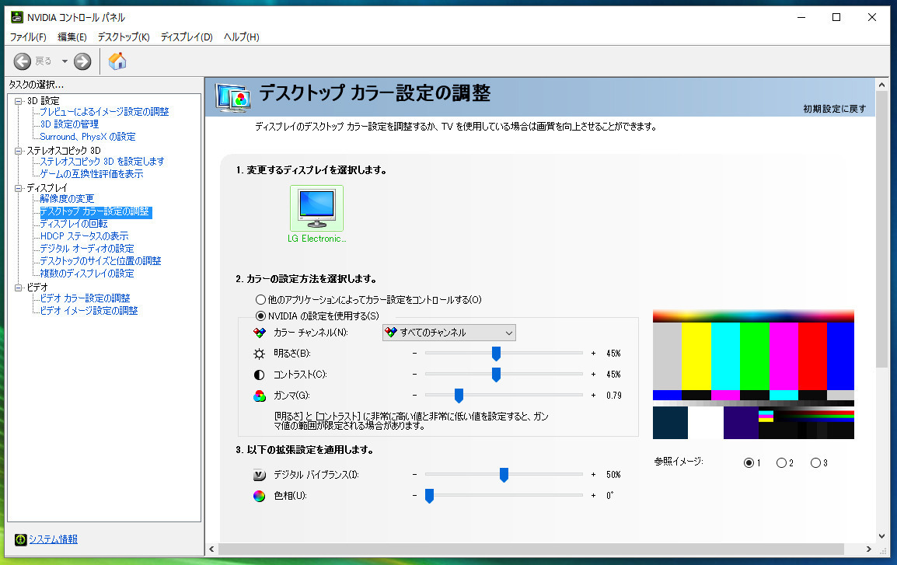Open the すべてのチャンネル color channel dropdown
The width and height of the screenshot is (897, 565).
click(x=449, y=333)
